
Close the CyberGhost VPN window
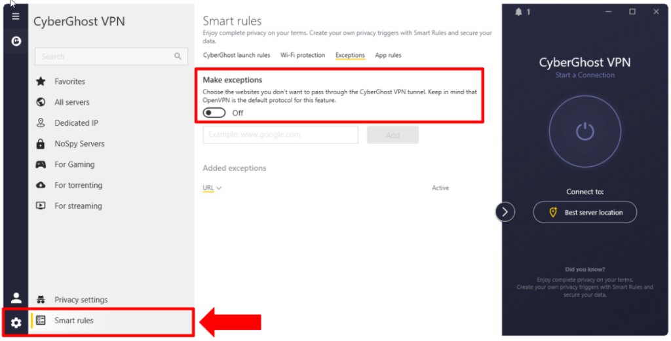pos(656,12)
